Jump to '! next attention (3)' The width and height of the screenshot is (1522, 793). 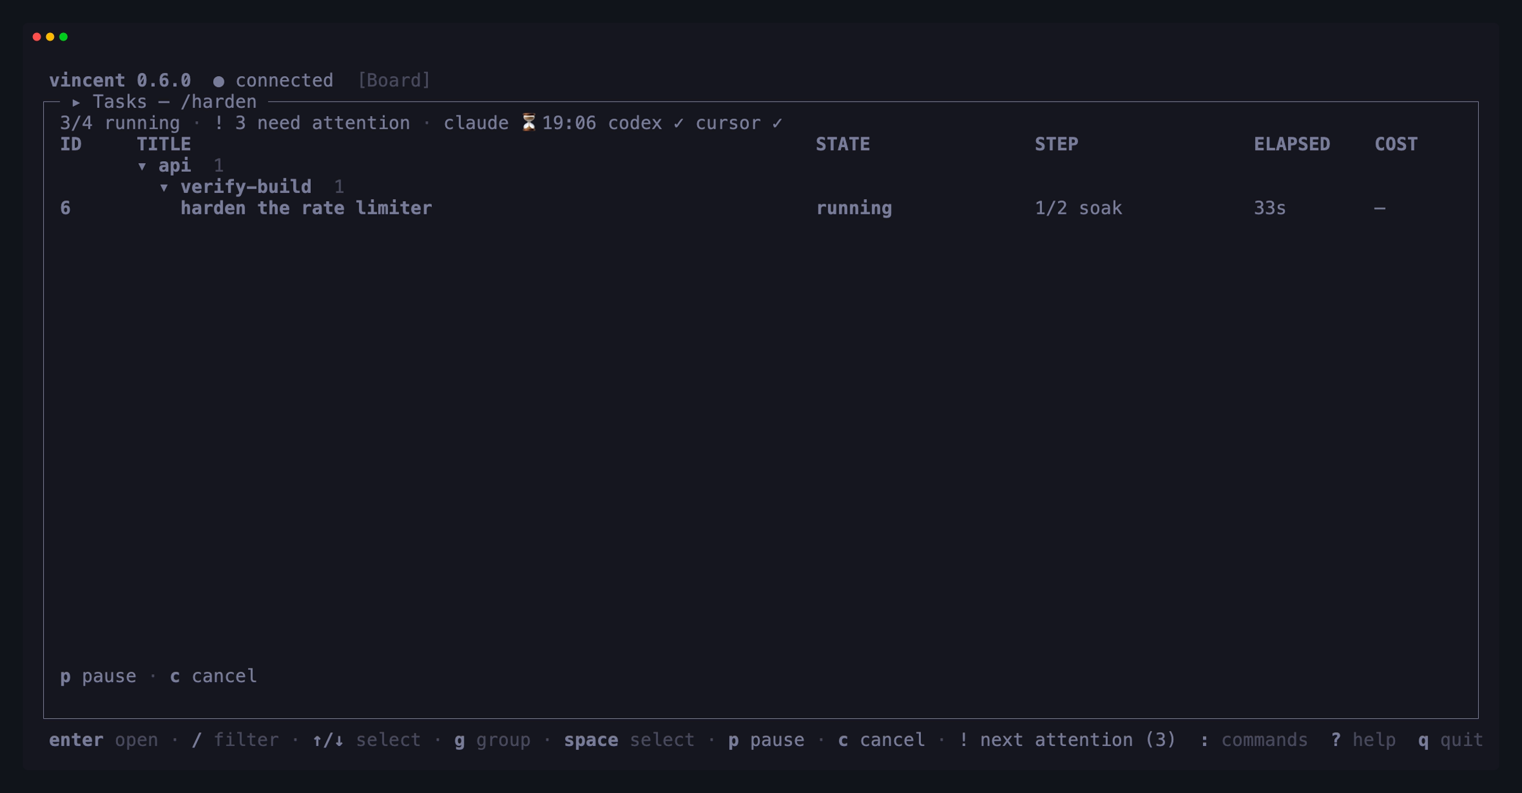coord(1067,740)
